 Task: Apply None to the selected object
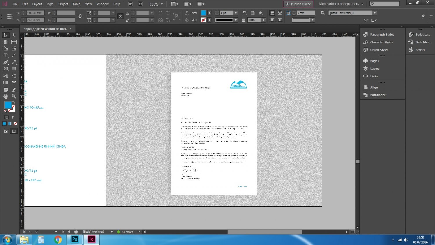[x=15, y=124]
